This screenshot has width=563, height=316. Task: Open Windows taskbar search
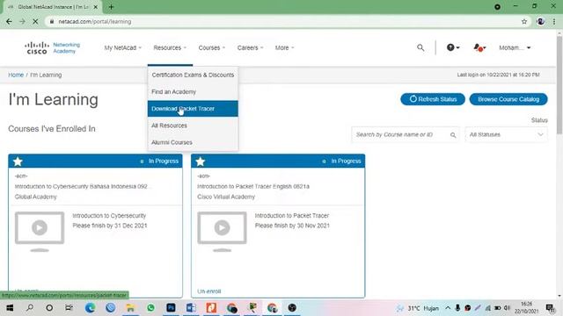tap(30, 308)
